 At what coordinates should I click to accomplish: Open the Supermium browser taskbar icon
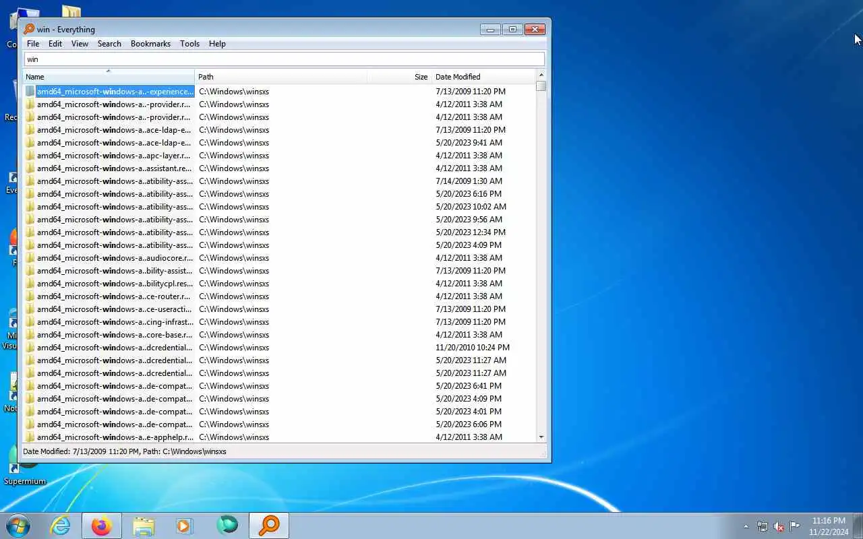pyautogui.click(x=227, y=526)
